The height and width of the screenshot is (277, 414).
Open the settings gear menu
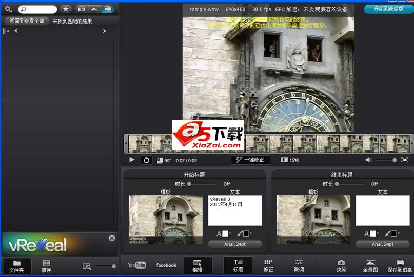point(8,9)
